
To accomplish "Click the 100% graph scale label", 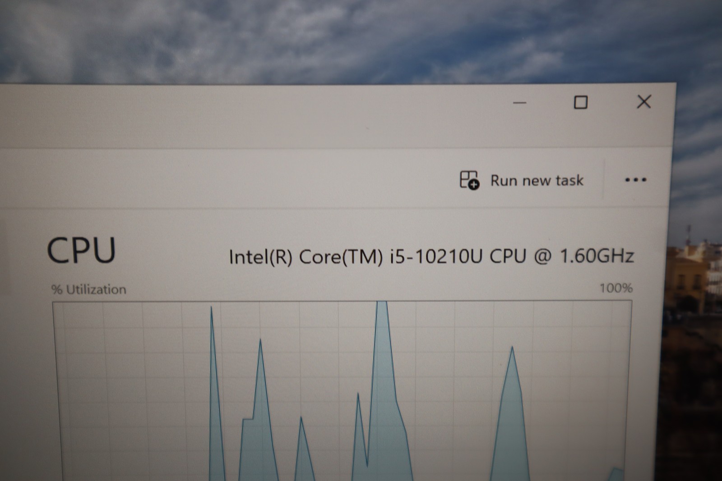I will click(x=616, y=288).
